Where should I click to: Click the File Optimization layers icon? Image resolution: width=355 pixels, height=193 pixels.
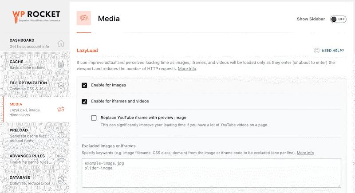click(61, 86)
